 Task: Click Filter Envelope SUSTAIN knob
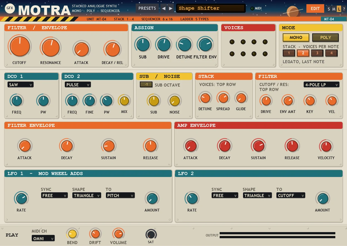(108, 146)
